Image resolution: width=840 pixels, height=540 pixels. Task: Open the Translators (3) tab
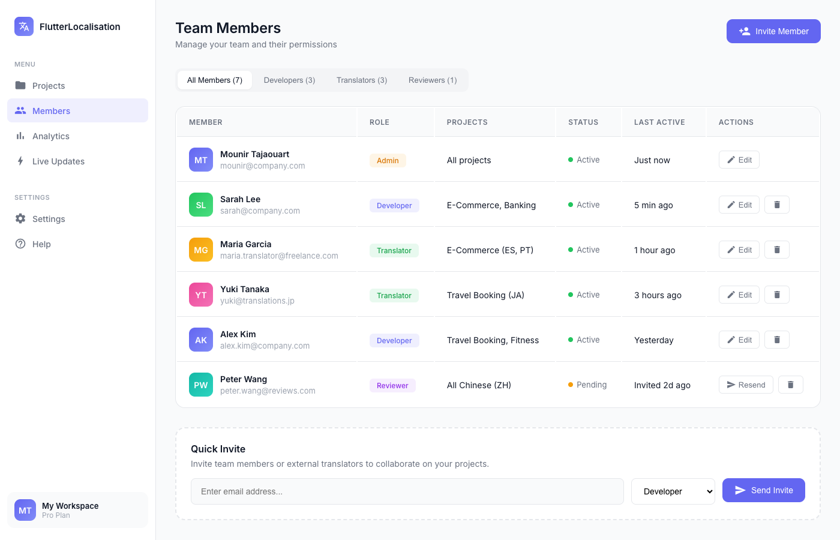click(x=361, y=79)
